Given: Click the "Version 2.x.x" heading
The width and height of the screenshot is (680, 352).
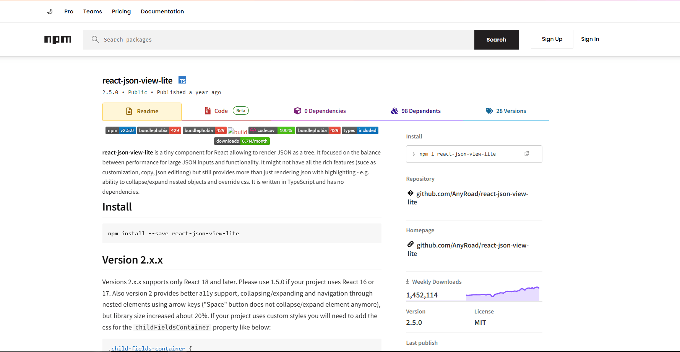Looking at the screenshot, I should [x=132, y=260].
